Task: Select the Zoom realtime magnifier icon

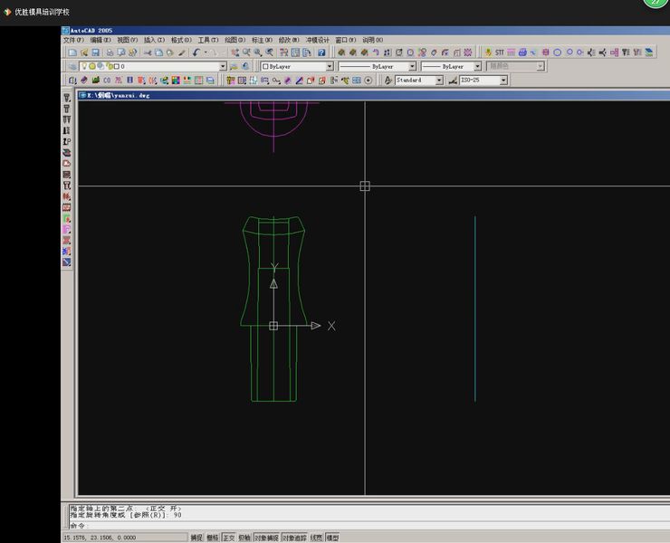Action: click(x=246, y=52)
